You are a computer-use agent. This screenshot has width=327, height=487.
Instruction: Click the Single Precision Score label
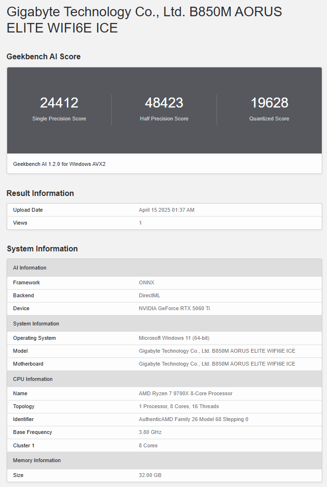point(59,119)
